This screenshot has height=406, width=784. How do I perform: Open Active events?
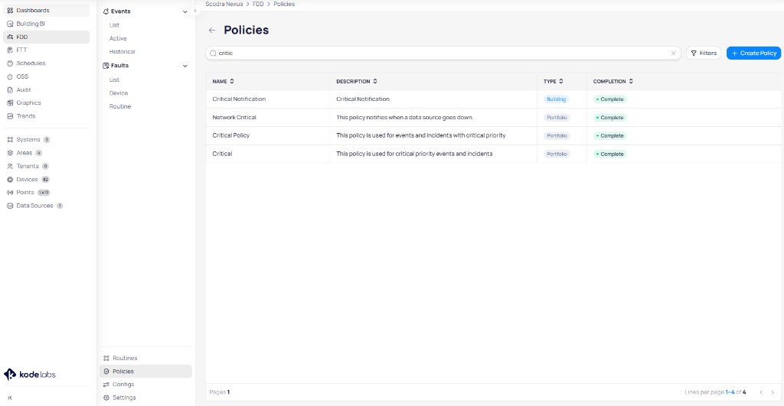pos(118,38)
